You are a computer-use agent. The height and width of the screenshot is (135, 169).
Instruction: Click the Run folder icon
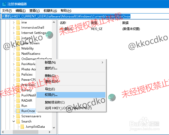tap(18, 106)
